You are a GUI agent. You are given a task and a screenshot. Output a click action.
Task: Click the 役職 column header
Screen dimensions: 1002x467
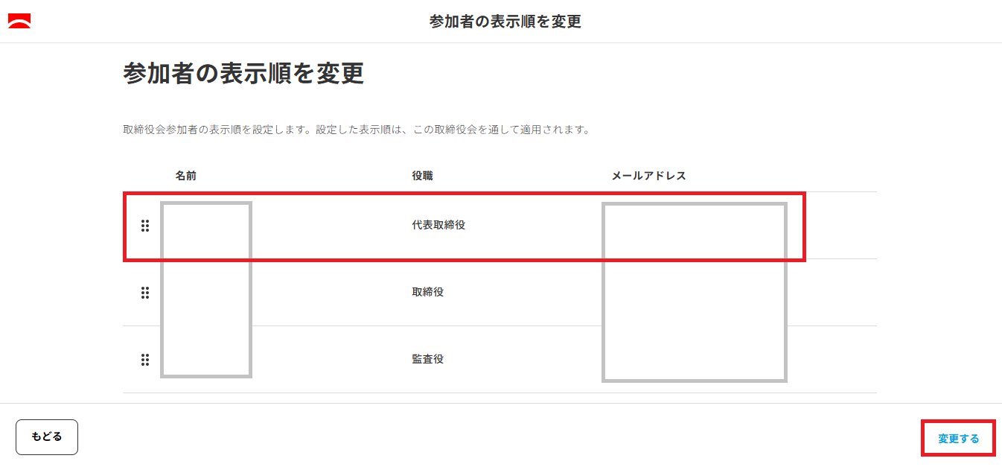coord(422,176)
